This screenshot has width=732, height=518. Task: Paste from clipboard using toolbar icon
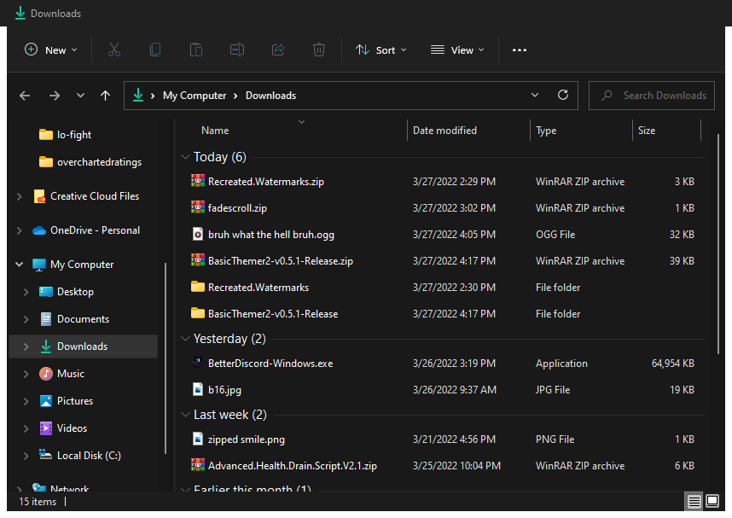tap(195, 49)
